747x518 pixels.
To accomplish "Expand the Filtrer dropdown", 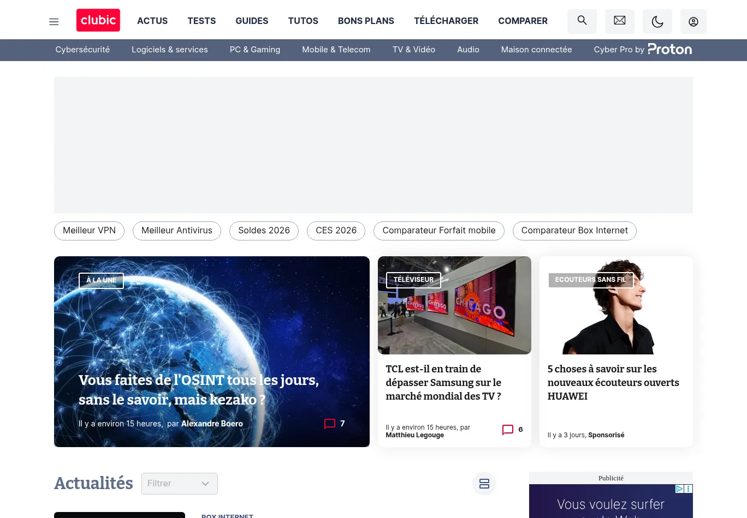I will [x=180, y=484].
